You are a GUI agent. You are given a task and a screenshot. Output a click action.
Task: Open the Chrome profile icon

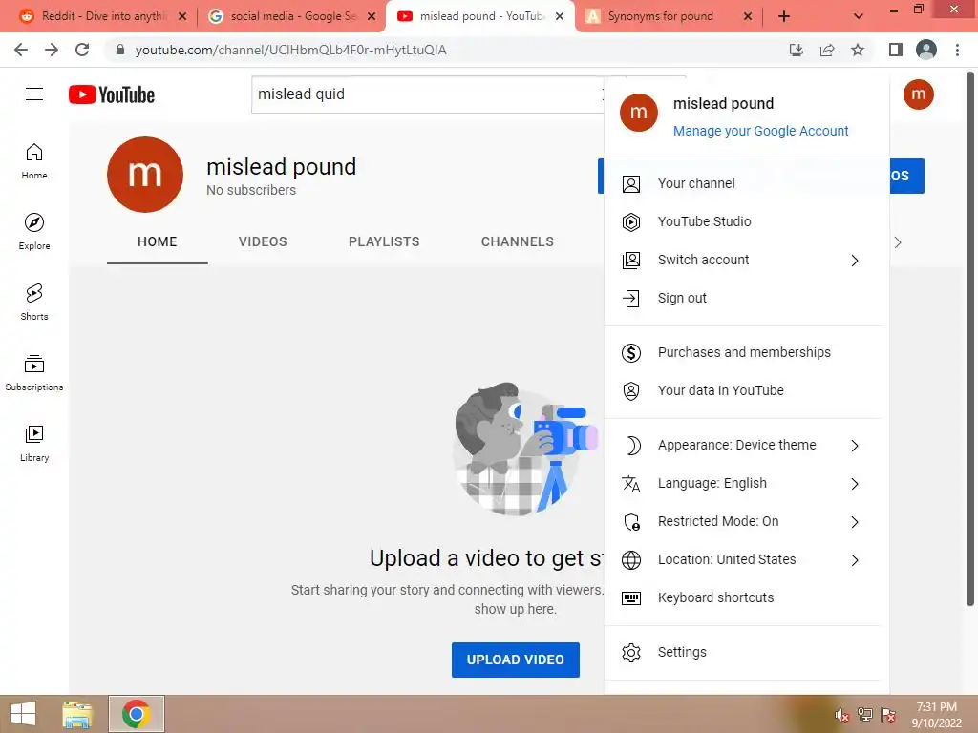click(x=926, y=50)
